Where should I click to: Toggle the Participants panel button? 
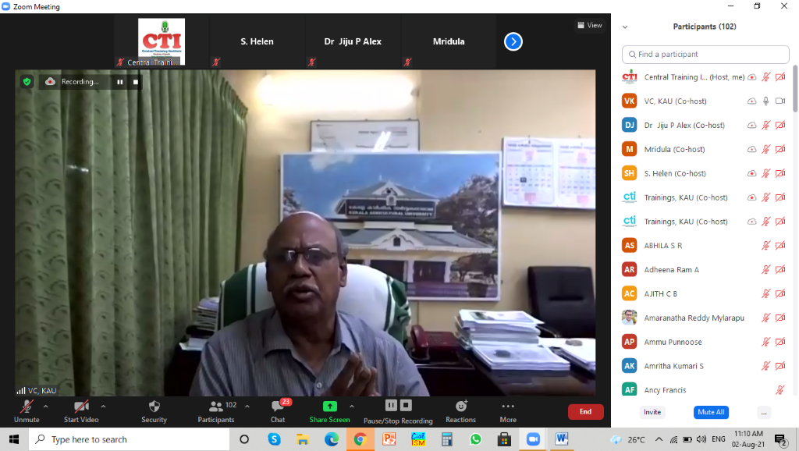pyautogui.click(x=217, y=411)
